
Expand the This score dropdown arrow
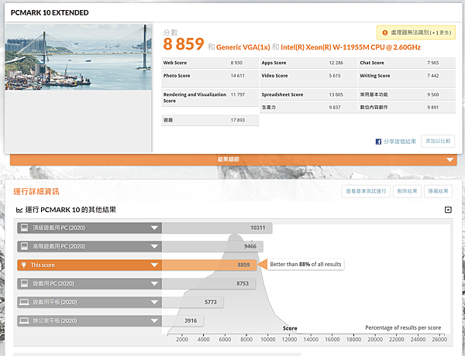tap(154, 265)
